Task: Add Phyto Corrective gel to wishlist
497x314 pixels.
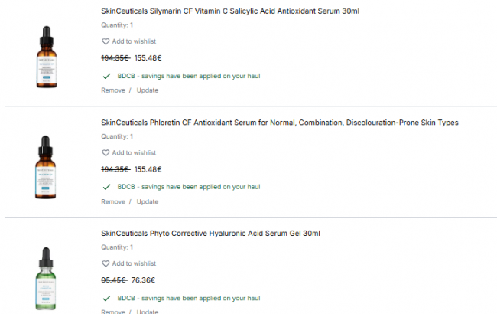Action: coord(134,263)
